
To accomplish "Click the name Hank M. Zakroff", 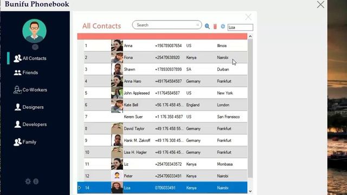I will pyautogui.click(x=137, y=140).
